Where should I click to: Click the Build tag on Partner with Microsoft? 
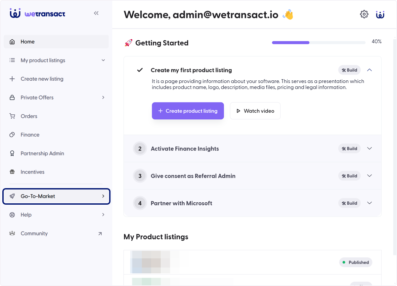[349, 203]
